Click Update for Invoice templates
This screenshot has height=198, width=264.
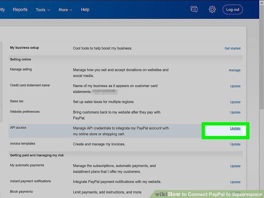[235, 144]
